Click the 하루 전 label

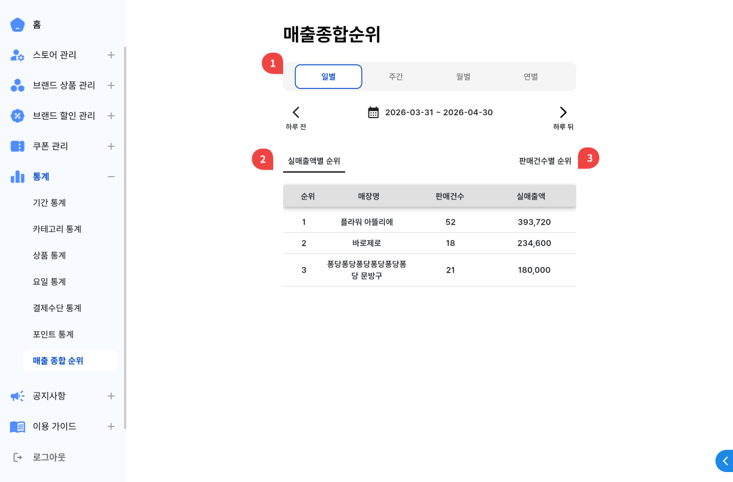point(296,127)
